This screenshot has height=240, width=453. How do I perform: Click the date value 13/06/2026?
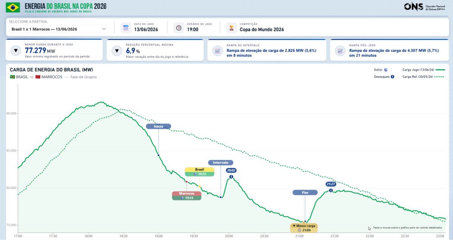pyautogui.click(x=146, y=29)
